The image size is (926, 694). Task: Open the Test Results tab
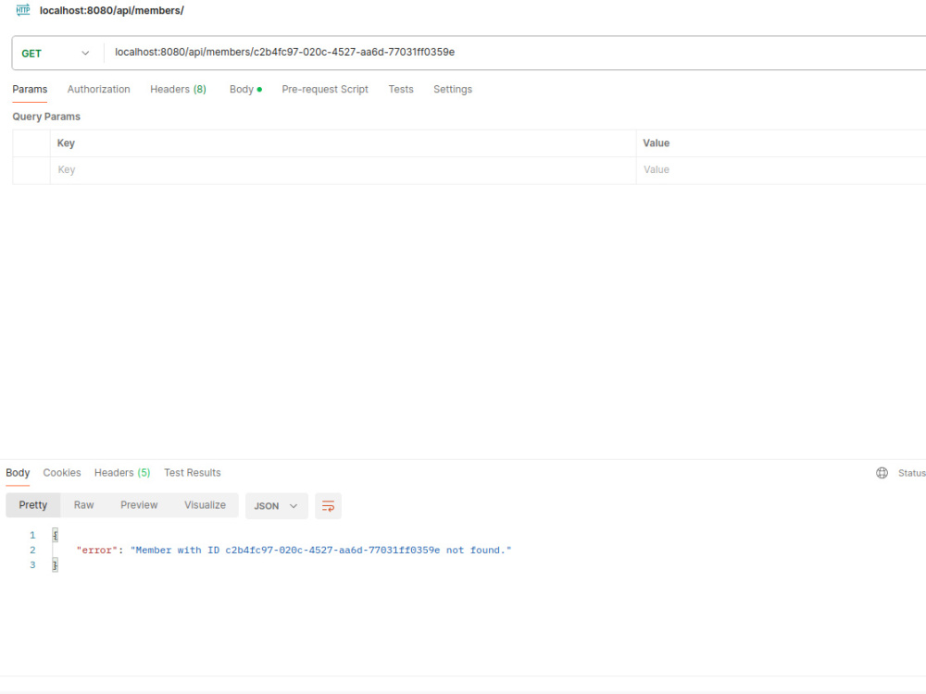coord(192,473)
